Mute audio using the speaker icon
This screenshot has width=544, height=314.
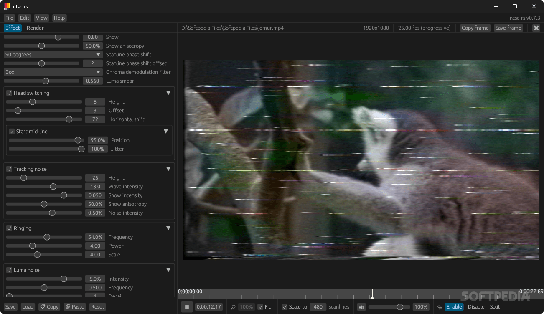tap(361, 307)
